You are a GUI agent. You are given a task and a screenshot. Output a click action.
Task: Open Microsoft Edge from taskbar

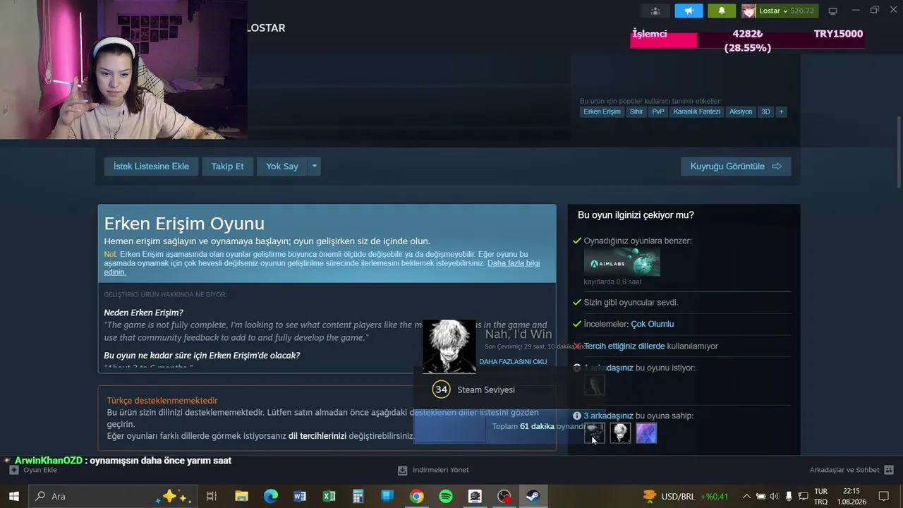(x=271, y=496)
